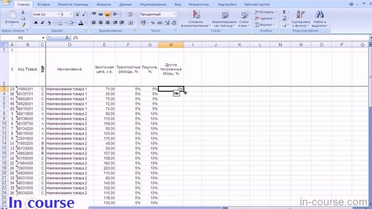The height and width of the screenshot is (209, 372).
Task: Center text horizontally
Action: pyautogui.click(x=101, y=23)
